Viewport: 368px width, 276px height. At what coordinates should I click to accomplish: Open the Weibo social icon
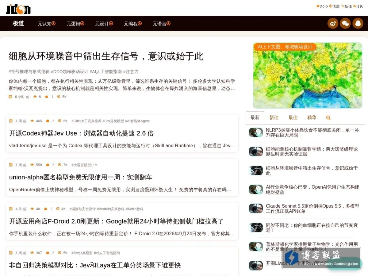pyautogui.click(x=333, y=23)
